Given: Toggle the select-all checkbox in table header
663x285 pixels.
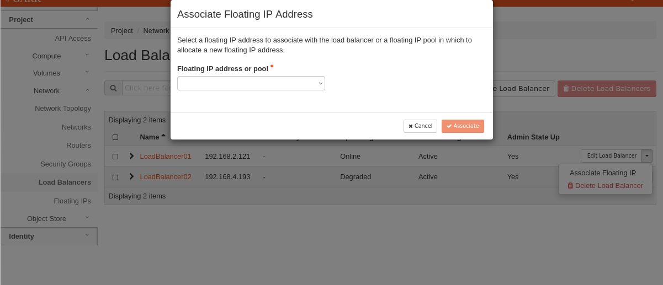Looking at the screenshot, I should coord(115,137).
